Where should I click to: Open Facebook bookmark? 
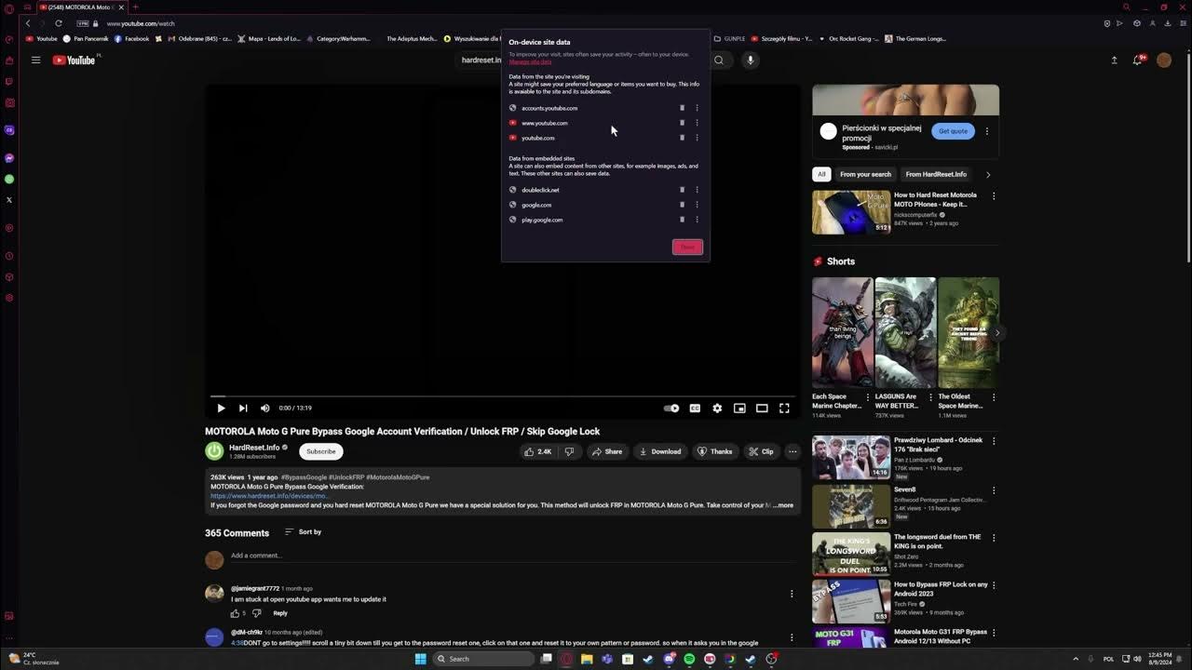tap(131, 39)
